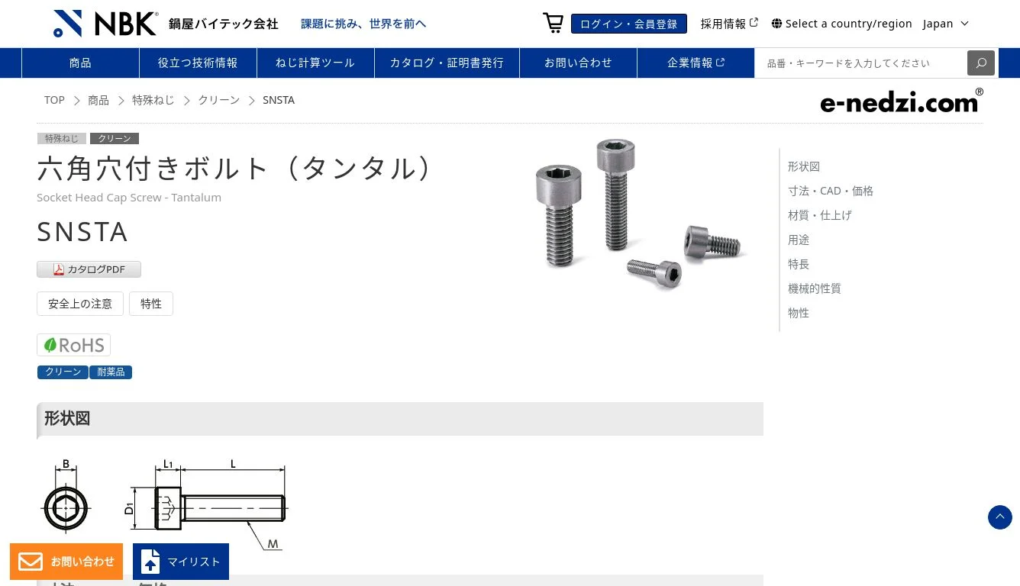1020x586 pixels.
Task: Click the ログイン・会員登録 button
Action: (x=629, y=24)
